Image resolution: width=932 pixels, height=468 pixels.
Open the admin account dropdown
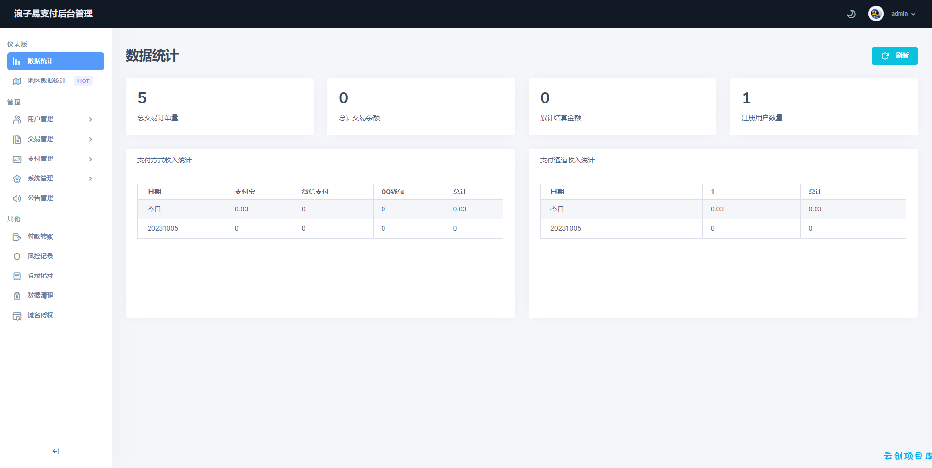[x=903, y=14]
